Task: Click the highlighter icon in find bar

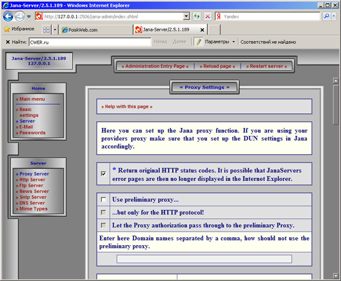Action: pyautogui.click(x=198, y=42)
